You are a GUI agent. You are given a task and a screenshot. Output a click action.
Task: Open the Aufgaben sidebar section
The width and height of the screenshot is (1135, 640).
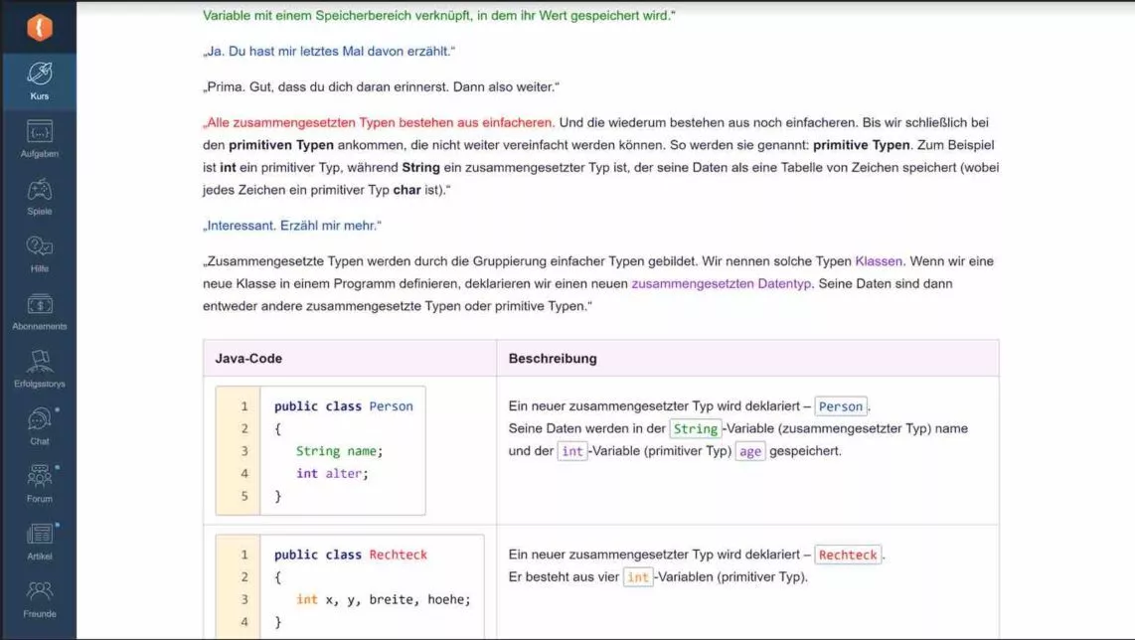[x=39, y=139]
